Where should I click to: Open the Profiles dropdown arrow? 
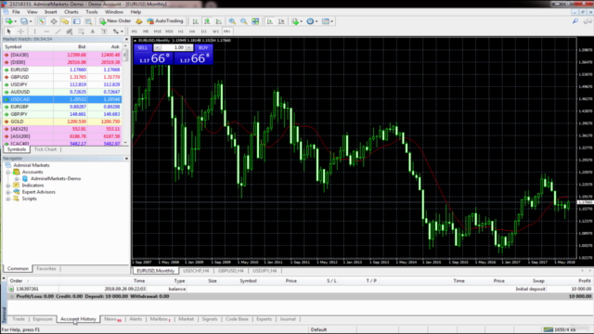[x=31, y=21]
